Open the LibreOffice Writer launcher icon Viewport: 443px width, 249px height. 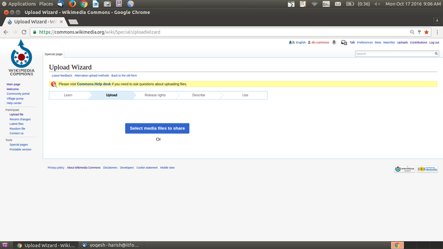[96, 4]
